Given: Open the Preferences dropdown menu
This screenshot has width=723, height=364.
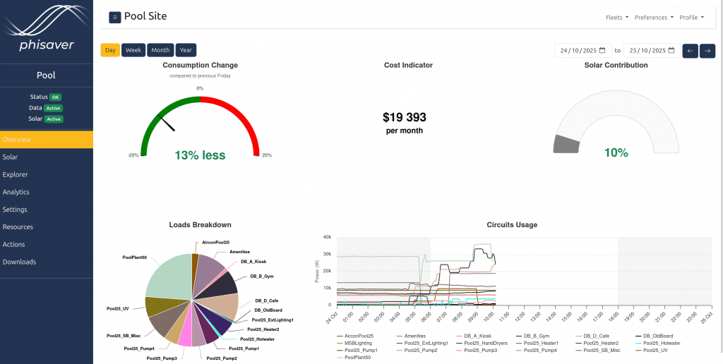Looking at the screenshot, I should coord(653,17).
